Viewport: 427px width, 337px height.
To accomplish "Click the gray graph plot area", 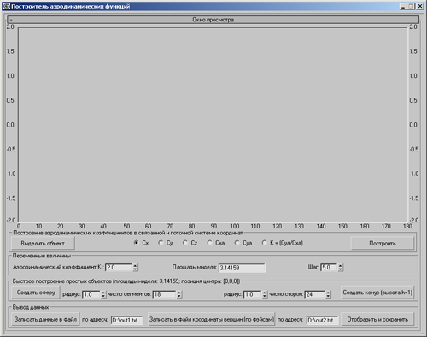I will click(x=213, y=125).
